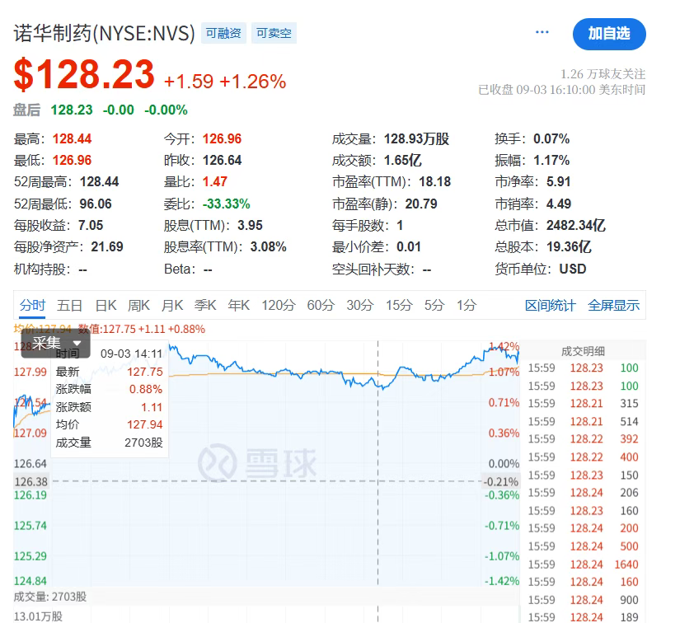Click the 总市值 value 2482.34亿
The image size is (680, 623).
click(x=575, y=226)
